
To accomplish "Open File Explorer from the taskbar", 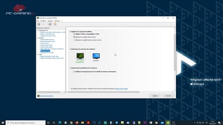I will click(x=83, y=123).
